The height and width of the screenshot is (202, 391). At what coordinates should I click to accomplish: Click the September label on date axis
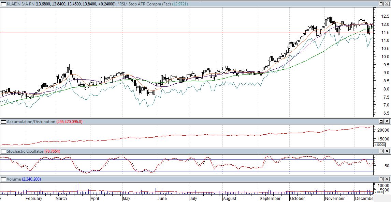270,199
